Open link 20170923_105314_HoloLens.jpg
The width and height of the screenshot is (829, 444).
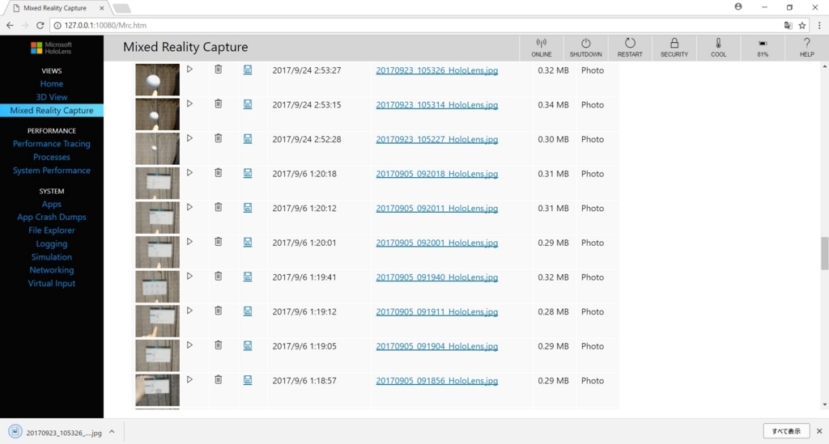coord(436,104)
